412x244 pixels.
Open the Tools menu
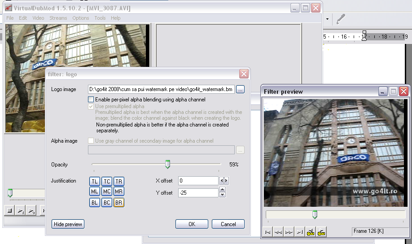coord(100,18)
